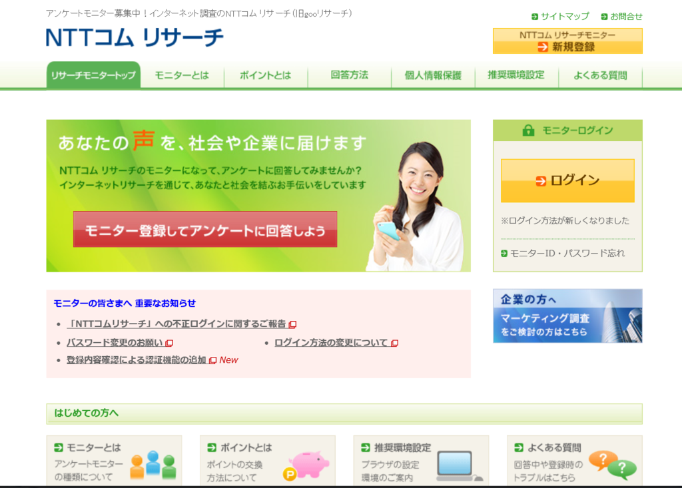The image size is (682, 488).
Task: Click the red New label
Action: (229, 360)
